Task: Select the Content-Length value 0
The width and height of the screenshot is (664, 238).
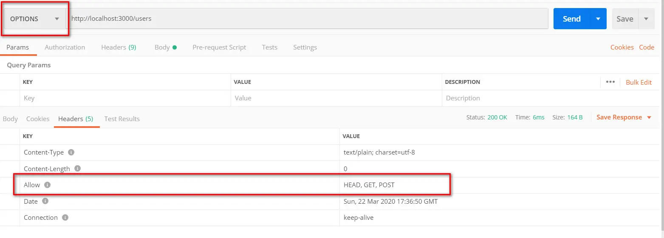Action: (x=345, y=169)
